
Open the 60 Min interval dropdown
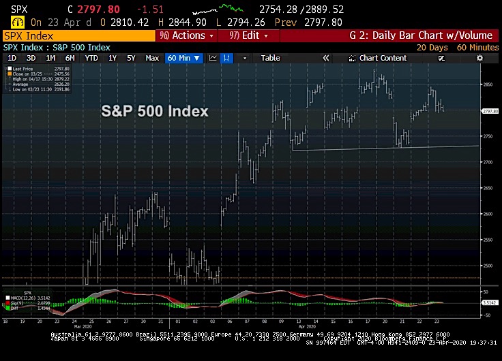pyautogui.click(x=183, y=58)
